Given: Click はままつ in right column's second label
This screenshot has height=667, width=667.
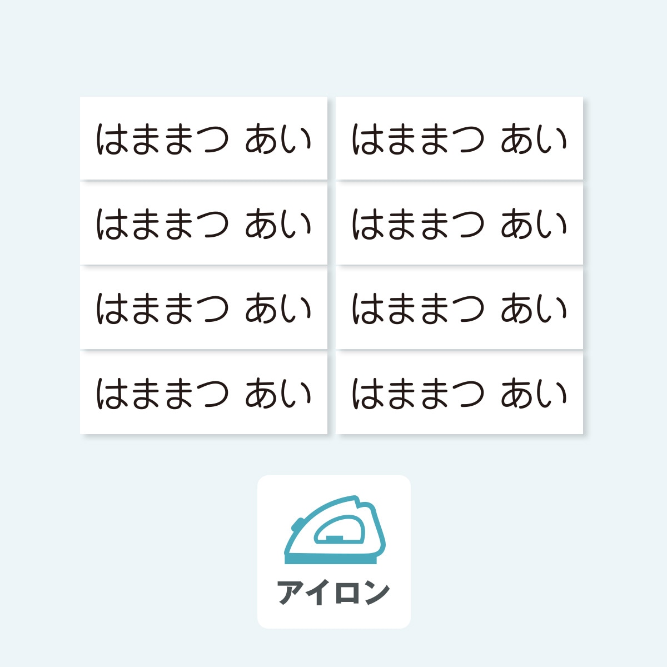Looking at the screenshot, I should (418, 224).
